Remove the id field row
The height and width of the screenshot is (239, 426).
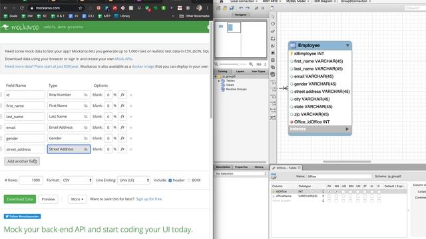click(131, 95)
